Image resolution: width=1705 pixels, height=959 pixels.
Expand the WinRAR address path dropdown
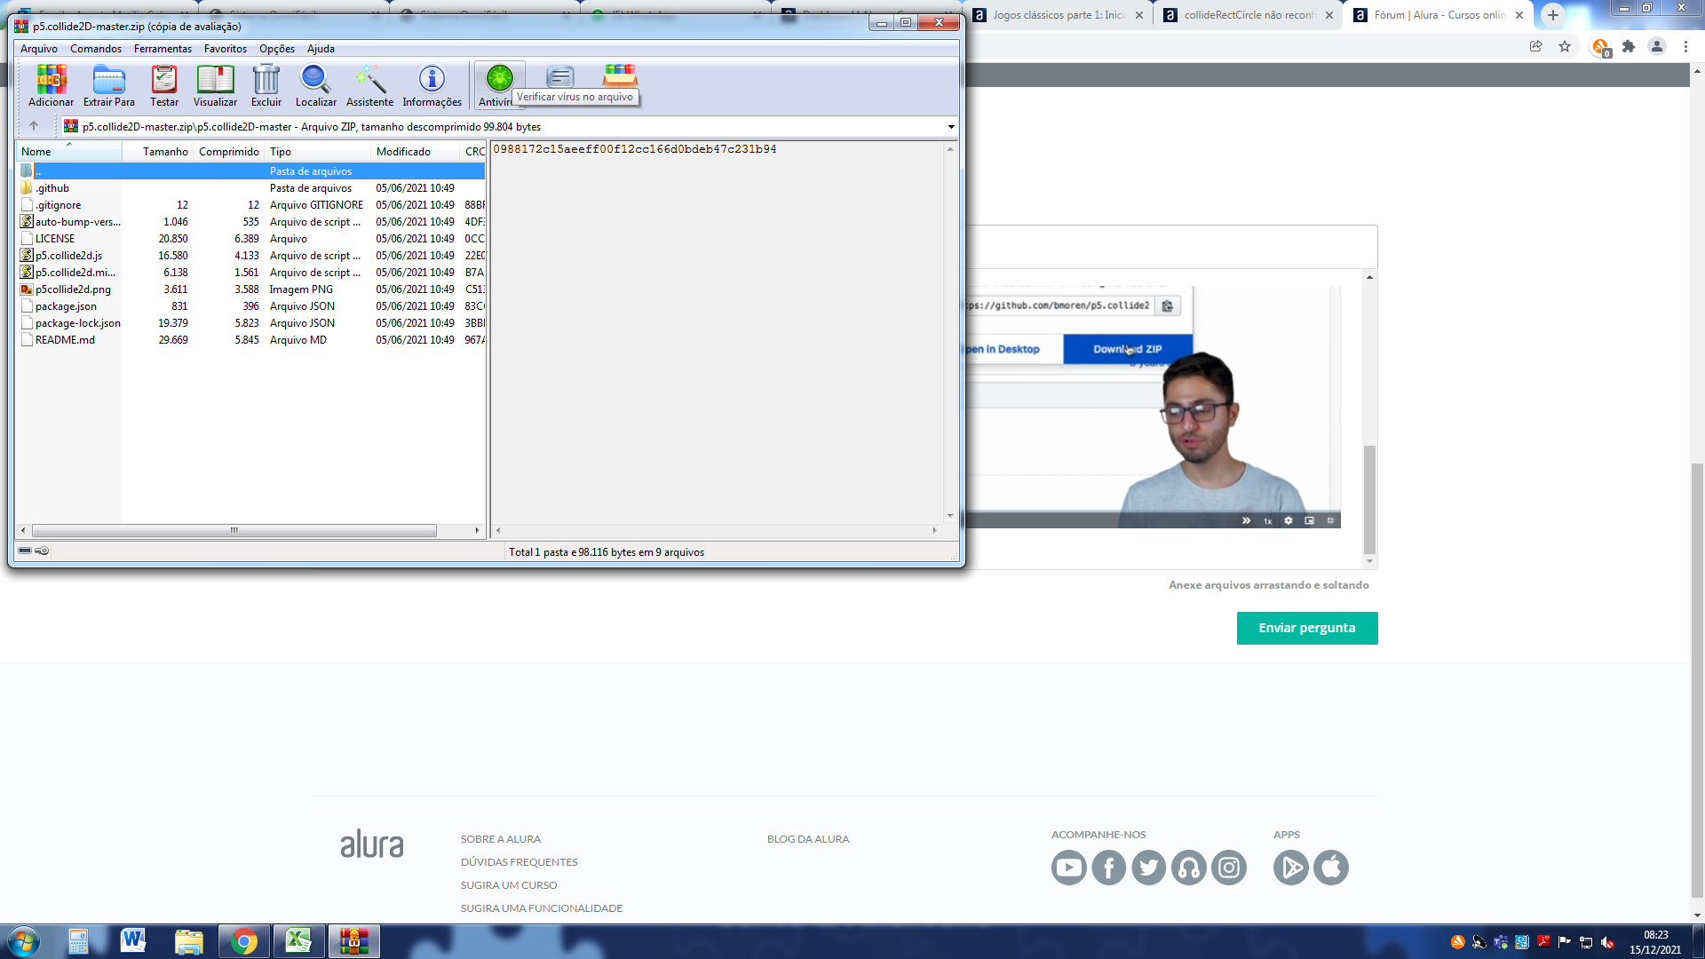951,127
